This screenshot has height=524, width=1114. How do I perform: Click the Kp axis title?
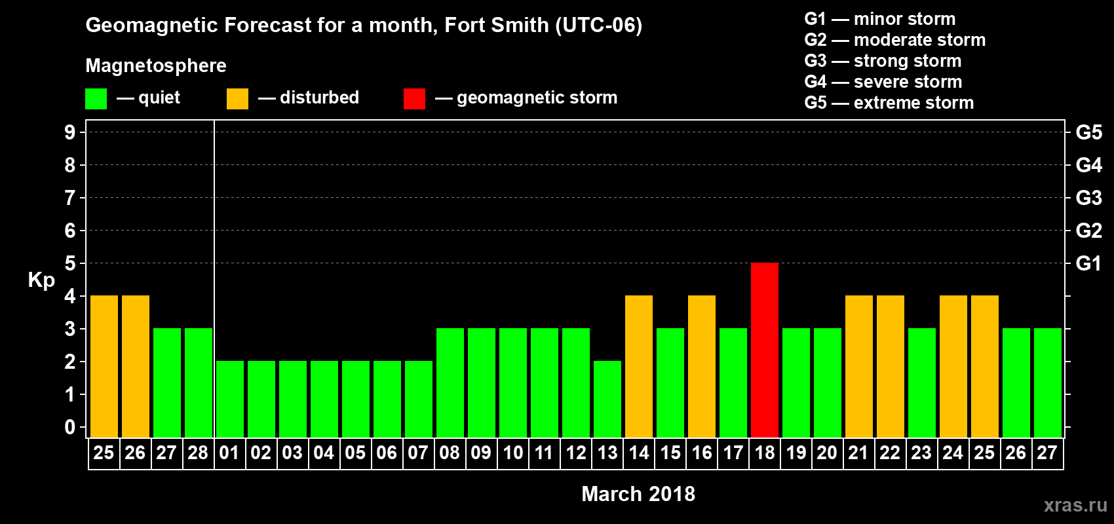(x=41, y=280)
